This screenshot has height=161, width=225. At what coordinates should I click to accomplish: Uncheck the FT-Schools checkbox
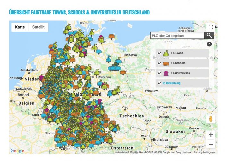(x=160, y=63)
